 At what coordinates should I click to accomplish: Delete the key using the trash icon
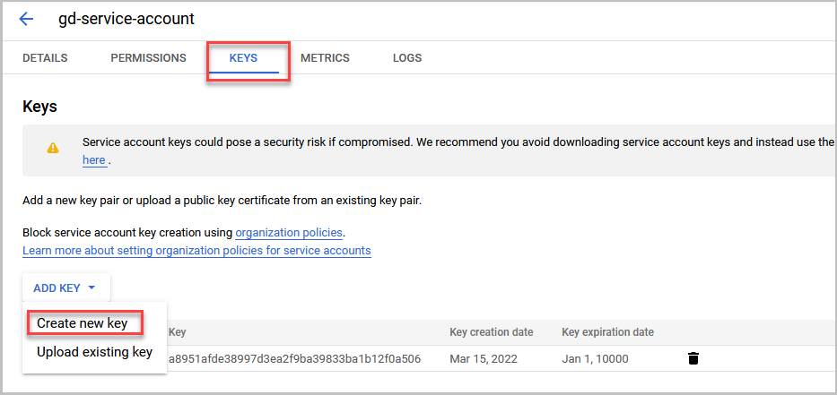693,358
